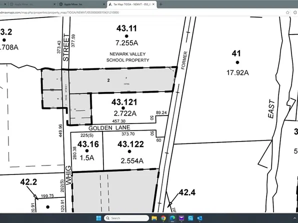
Task: Click the 457.30 dimension label
Action: coord(119,121)
